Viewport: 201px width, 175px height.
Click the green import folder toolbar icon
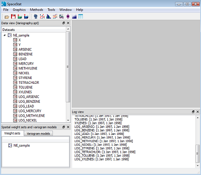[x=20, y=16]
